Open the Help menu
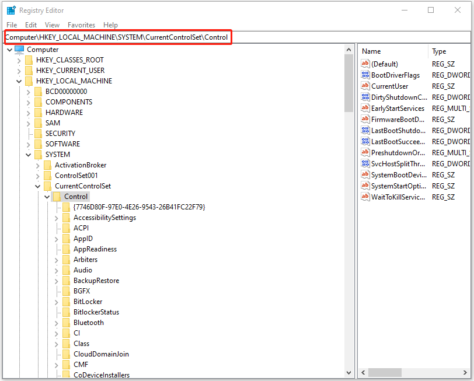474x381 pixels. (110, 25)
